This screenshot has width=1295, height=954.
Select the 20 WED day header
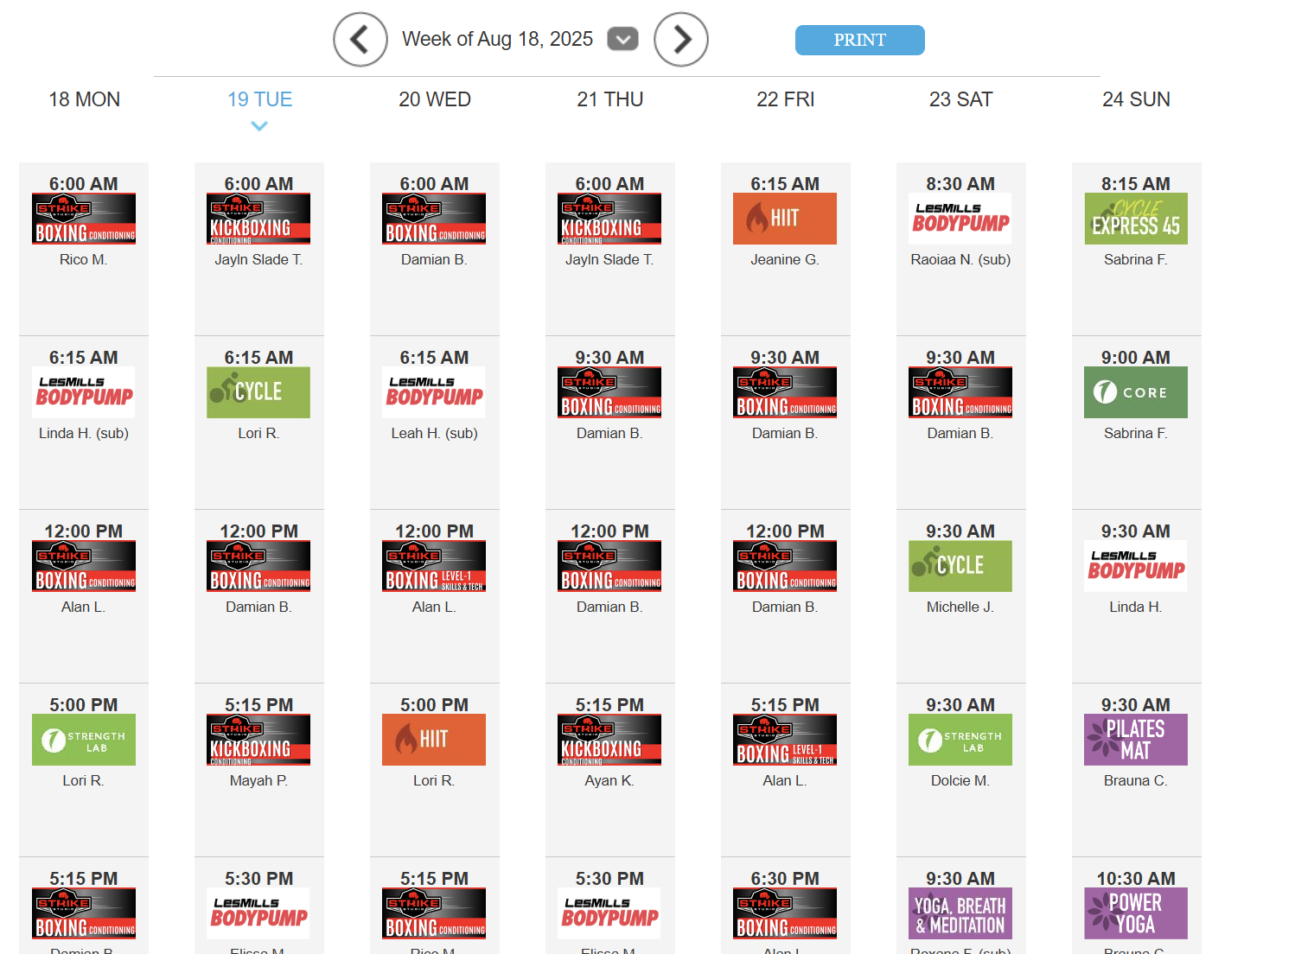pos(435,99)
